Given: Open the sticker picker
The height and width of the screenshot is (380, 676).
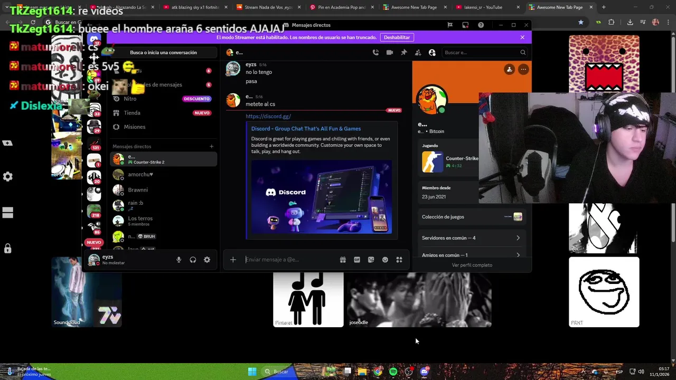Looking at the screenshot, I should click(371, 260).
